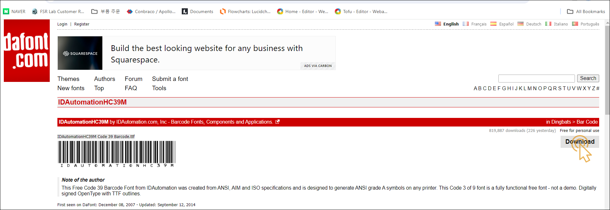610x210 pixels.
Task: Open the Flowcharts: Lucidchart bookmark
Action: [245, 11]
